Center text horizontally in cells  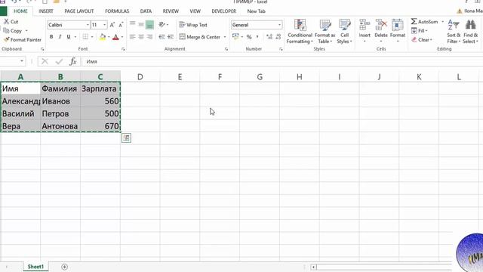point(141,37)
